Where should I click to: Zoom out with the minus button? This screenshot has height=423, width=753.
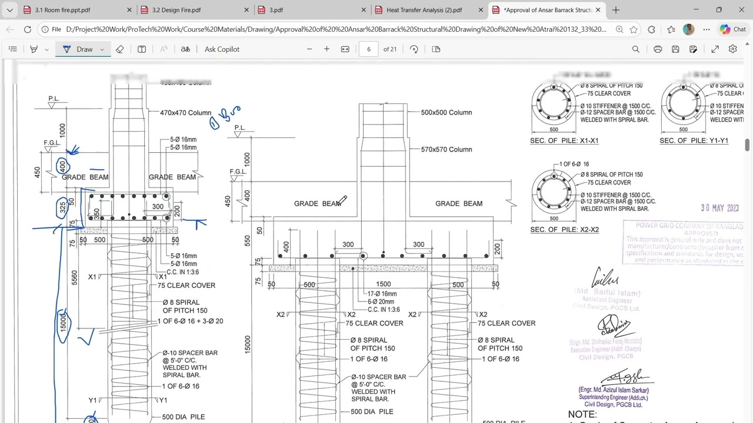(x=309, y=49)
